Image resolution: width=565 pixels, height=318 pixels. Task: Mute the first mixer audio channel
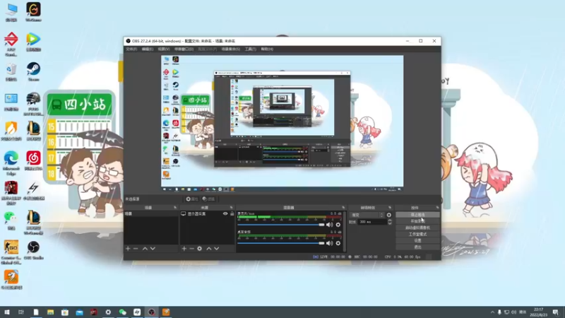click(329, 225)
